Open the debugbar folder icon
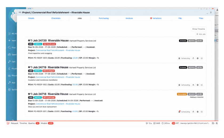Screen dimensions: 224x138 213,123
